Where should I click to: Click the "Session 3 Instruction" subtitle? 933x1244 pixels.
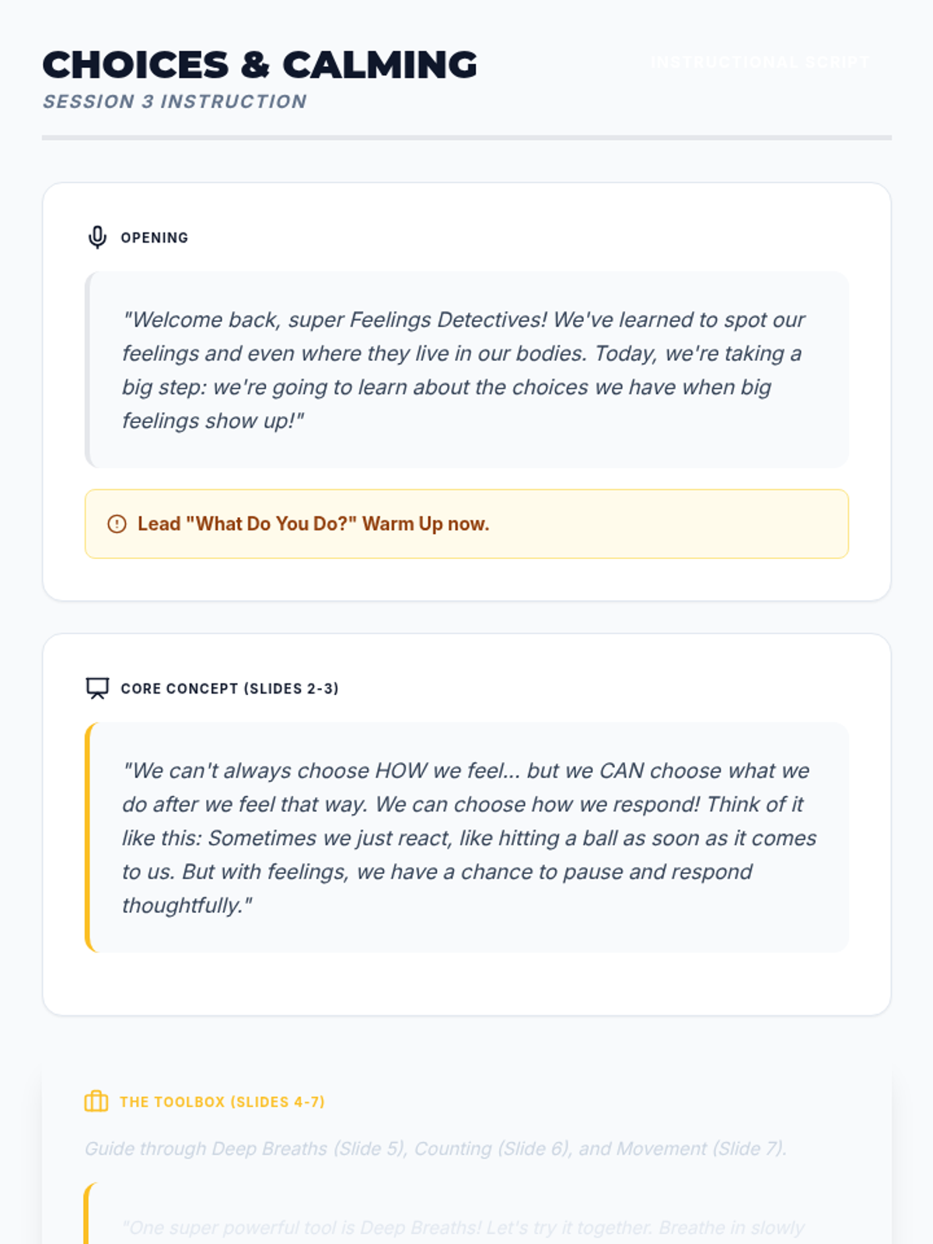(175, 102)
